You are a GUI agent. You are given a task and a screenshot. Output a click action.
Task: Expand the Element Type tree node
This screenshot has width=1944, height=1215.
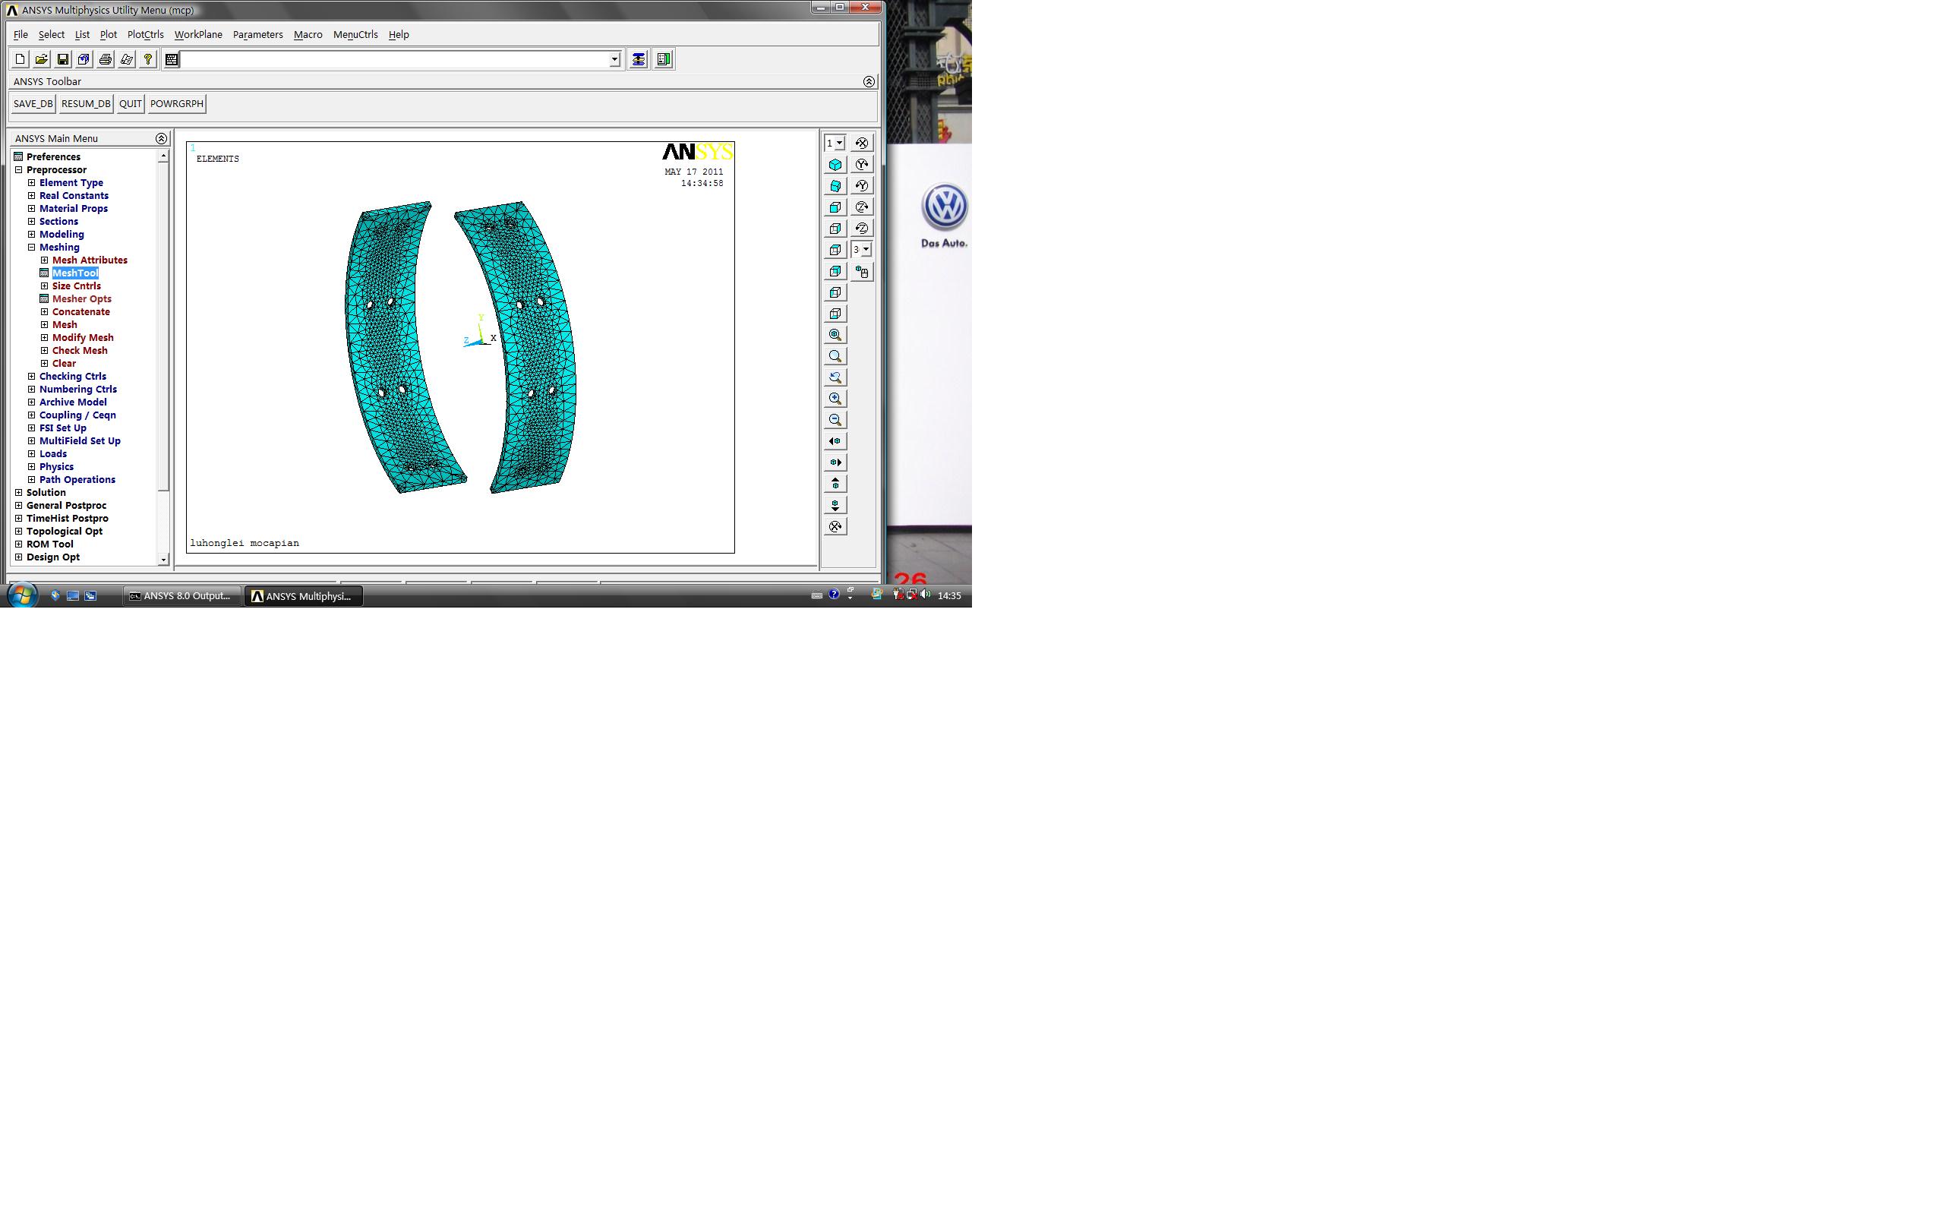pos(31,183)
